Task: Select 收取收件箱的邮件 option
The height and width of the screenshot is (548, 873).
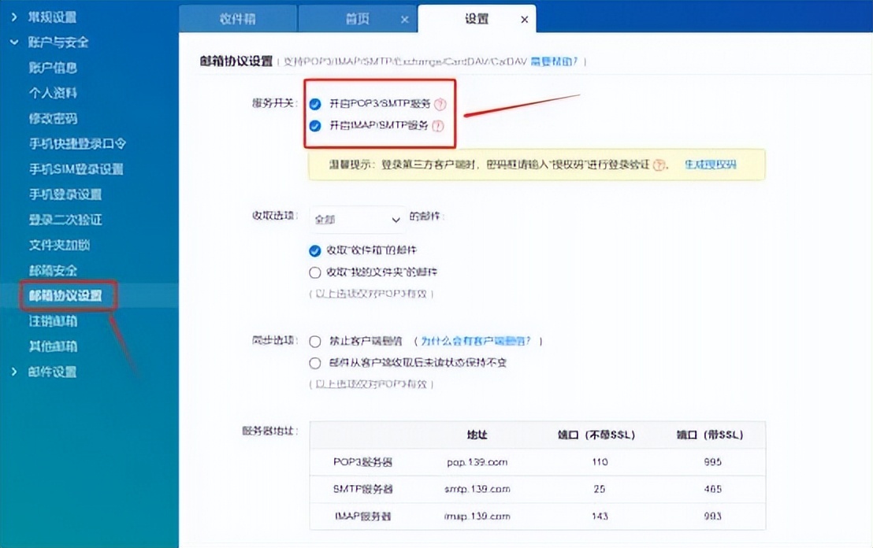Action: click(x=316, y=252)
